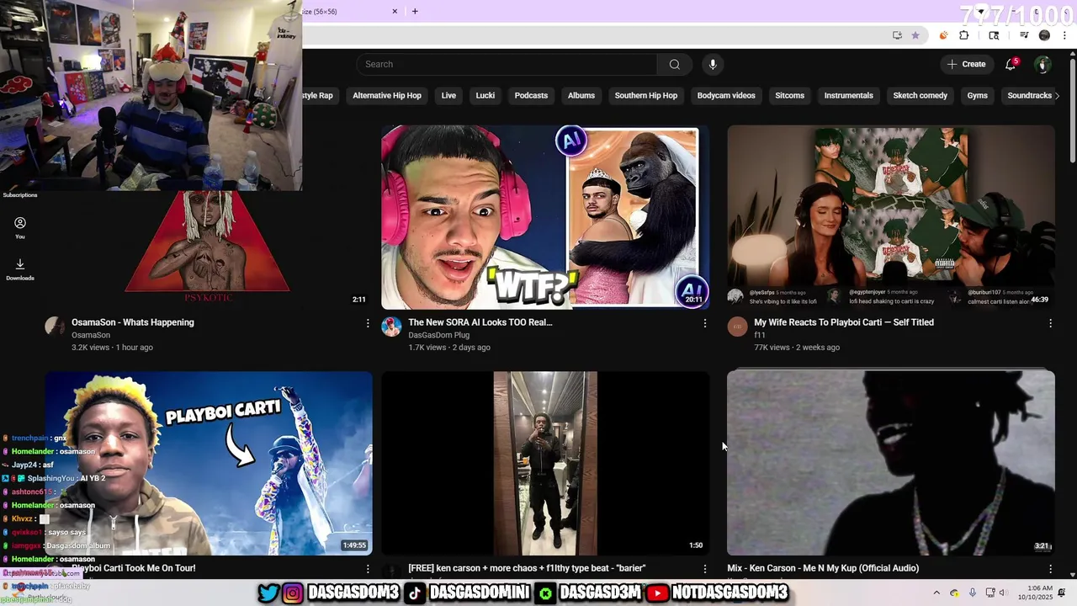Screen dimensions: 1077x606
Task: Select the Lucki chip
Action: tap(485, 96)
